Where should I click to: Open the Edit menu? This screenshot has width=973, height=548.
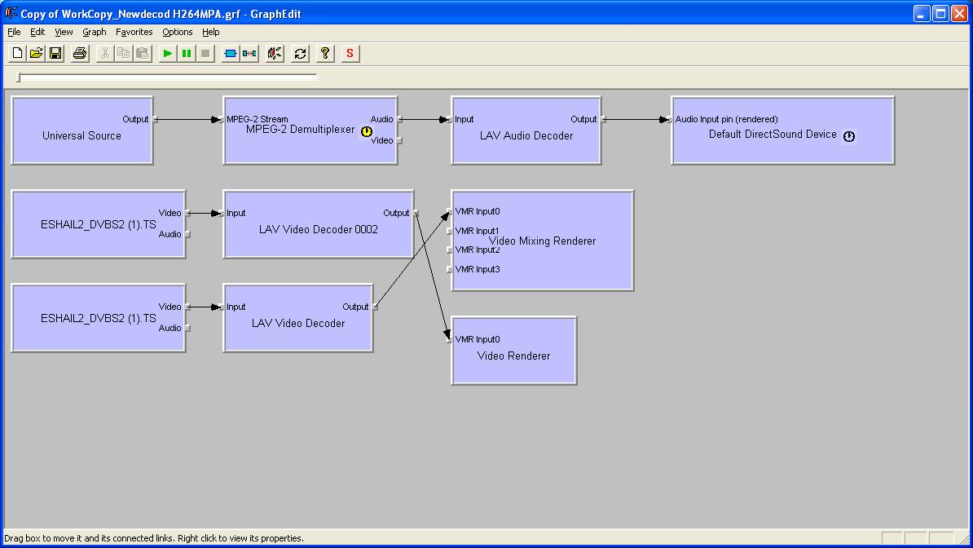point(37,32)
